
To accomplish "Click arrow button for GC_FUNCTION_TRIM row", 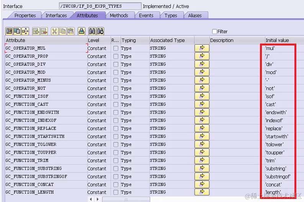I will tap(202, 160).
